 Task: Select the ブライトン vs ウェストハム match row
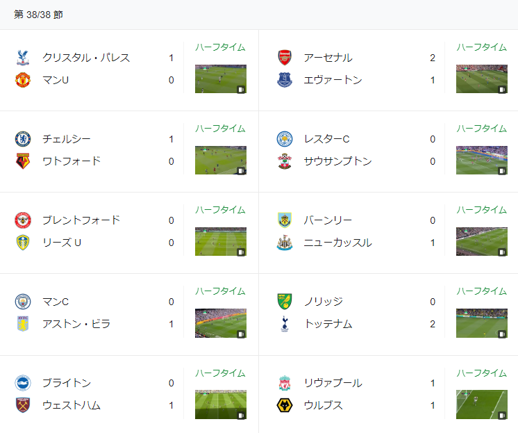[97, 394]
